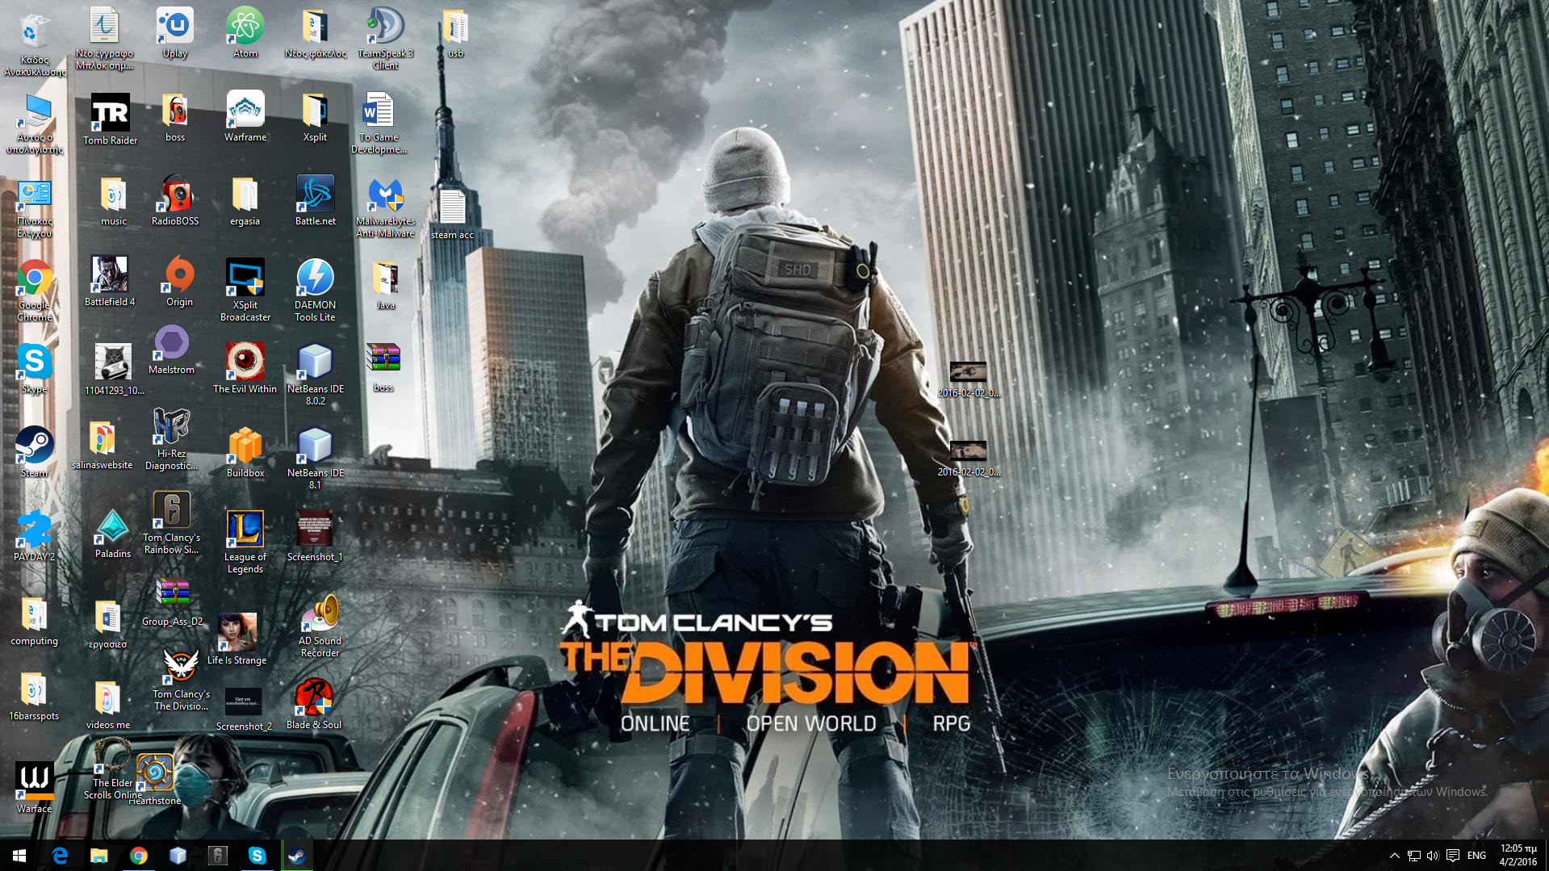Select the Battlefield 4 icon

(110, 282)
